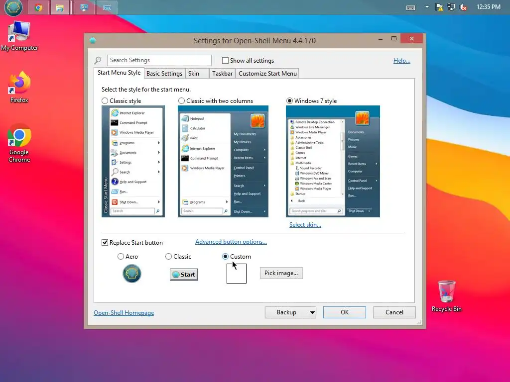Open Action Center flag icon
Image resolution: width=510 pixels, height=382 pixels.
[x=439, y=7]
